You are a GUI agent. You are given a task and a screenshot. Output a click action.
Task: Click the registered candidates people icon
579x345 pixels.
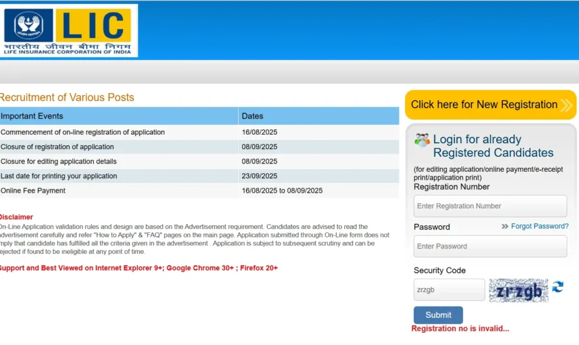tap(422, 140)
